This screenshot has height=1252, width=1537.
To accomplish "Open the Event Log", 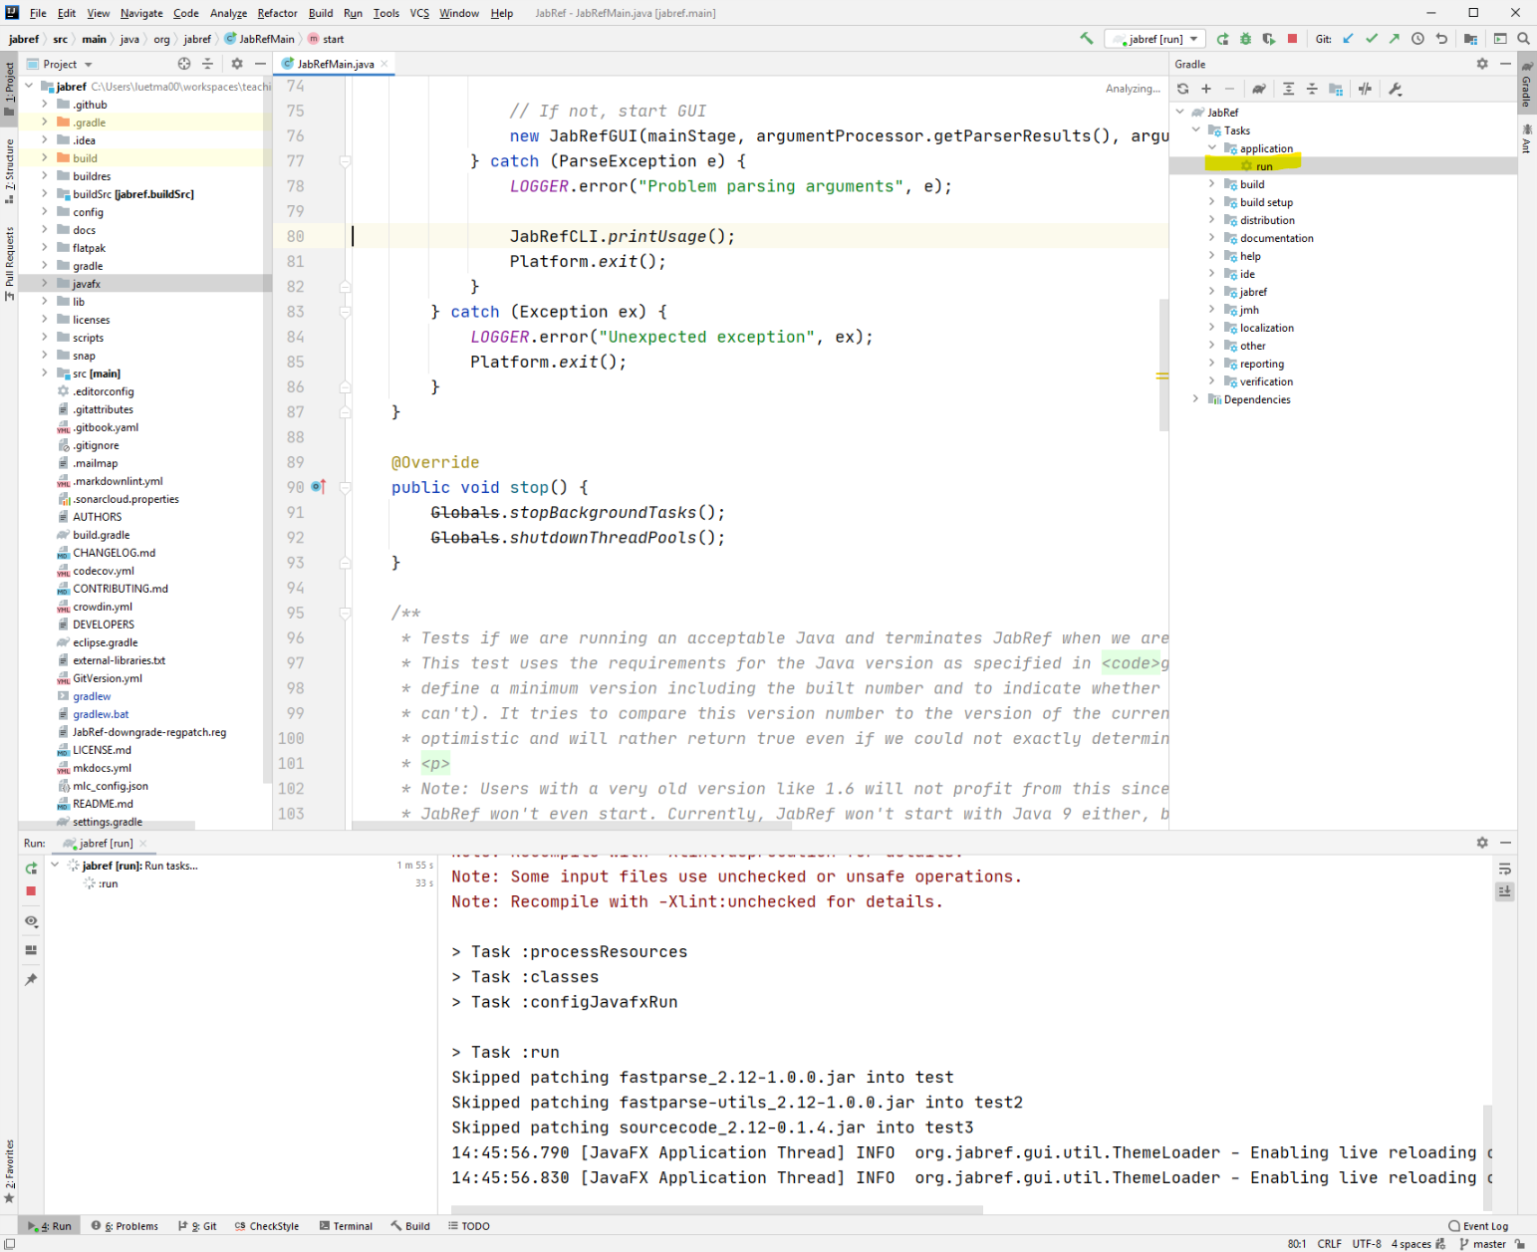I will (x=1478, y=1226).
